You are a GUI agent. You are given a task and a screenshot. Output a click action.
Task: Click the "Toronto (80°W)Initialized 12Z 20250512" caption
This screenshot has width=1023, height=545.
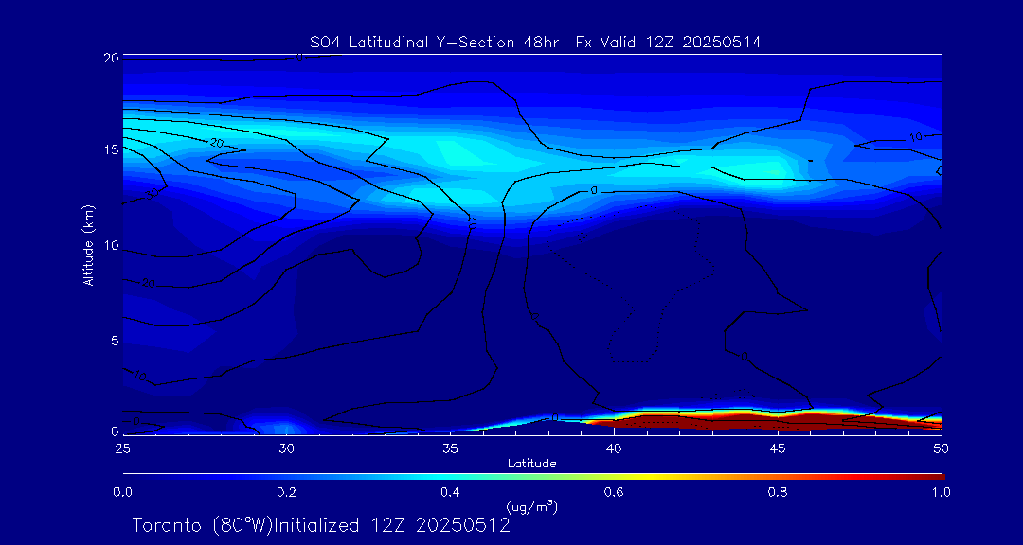[321, 525]
